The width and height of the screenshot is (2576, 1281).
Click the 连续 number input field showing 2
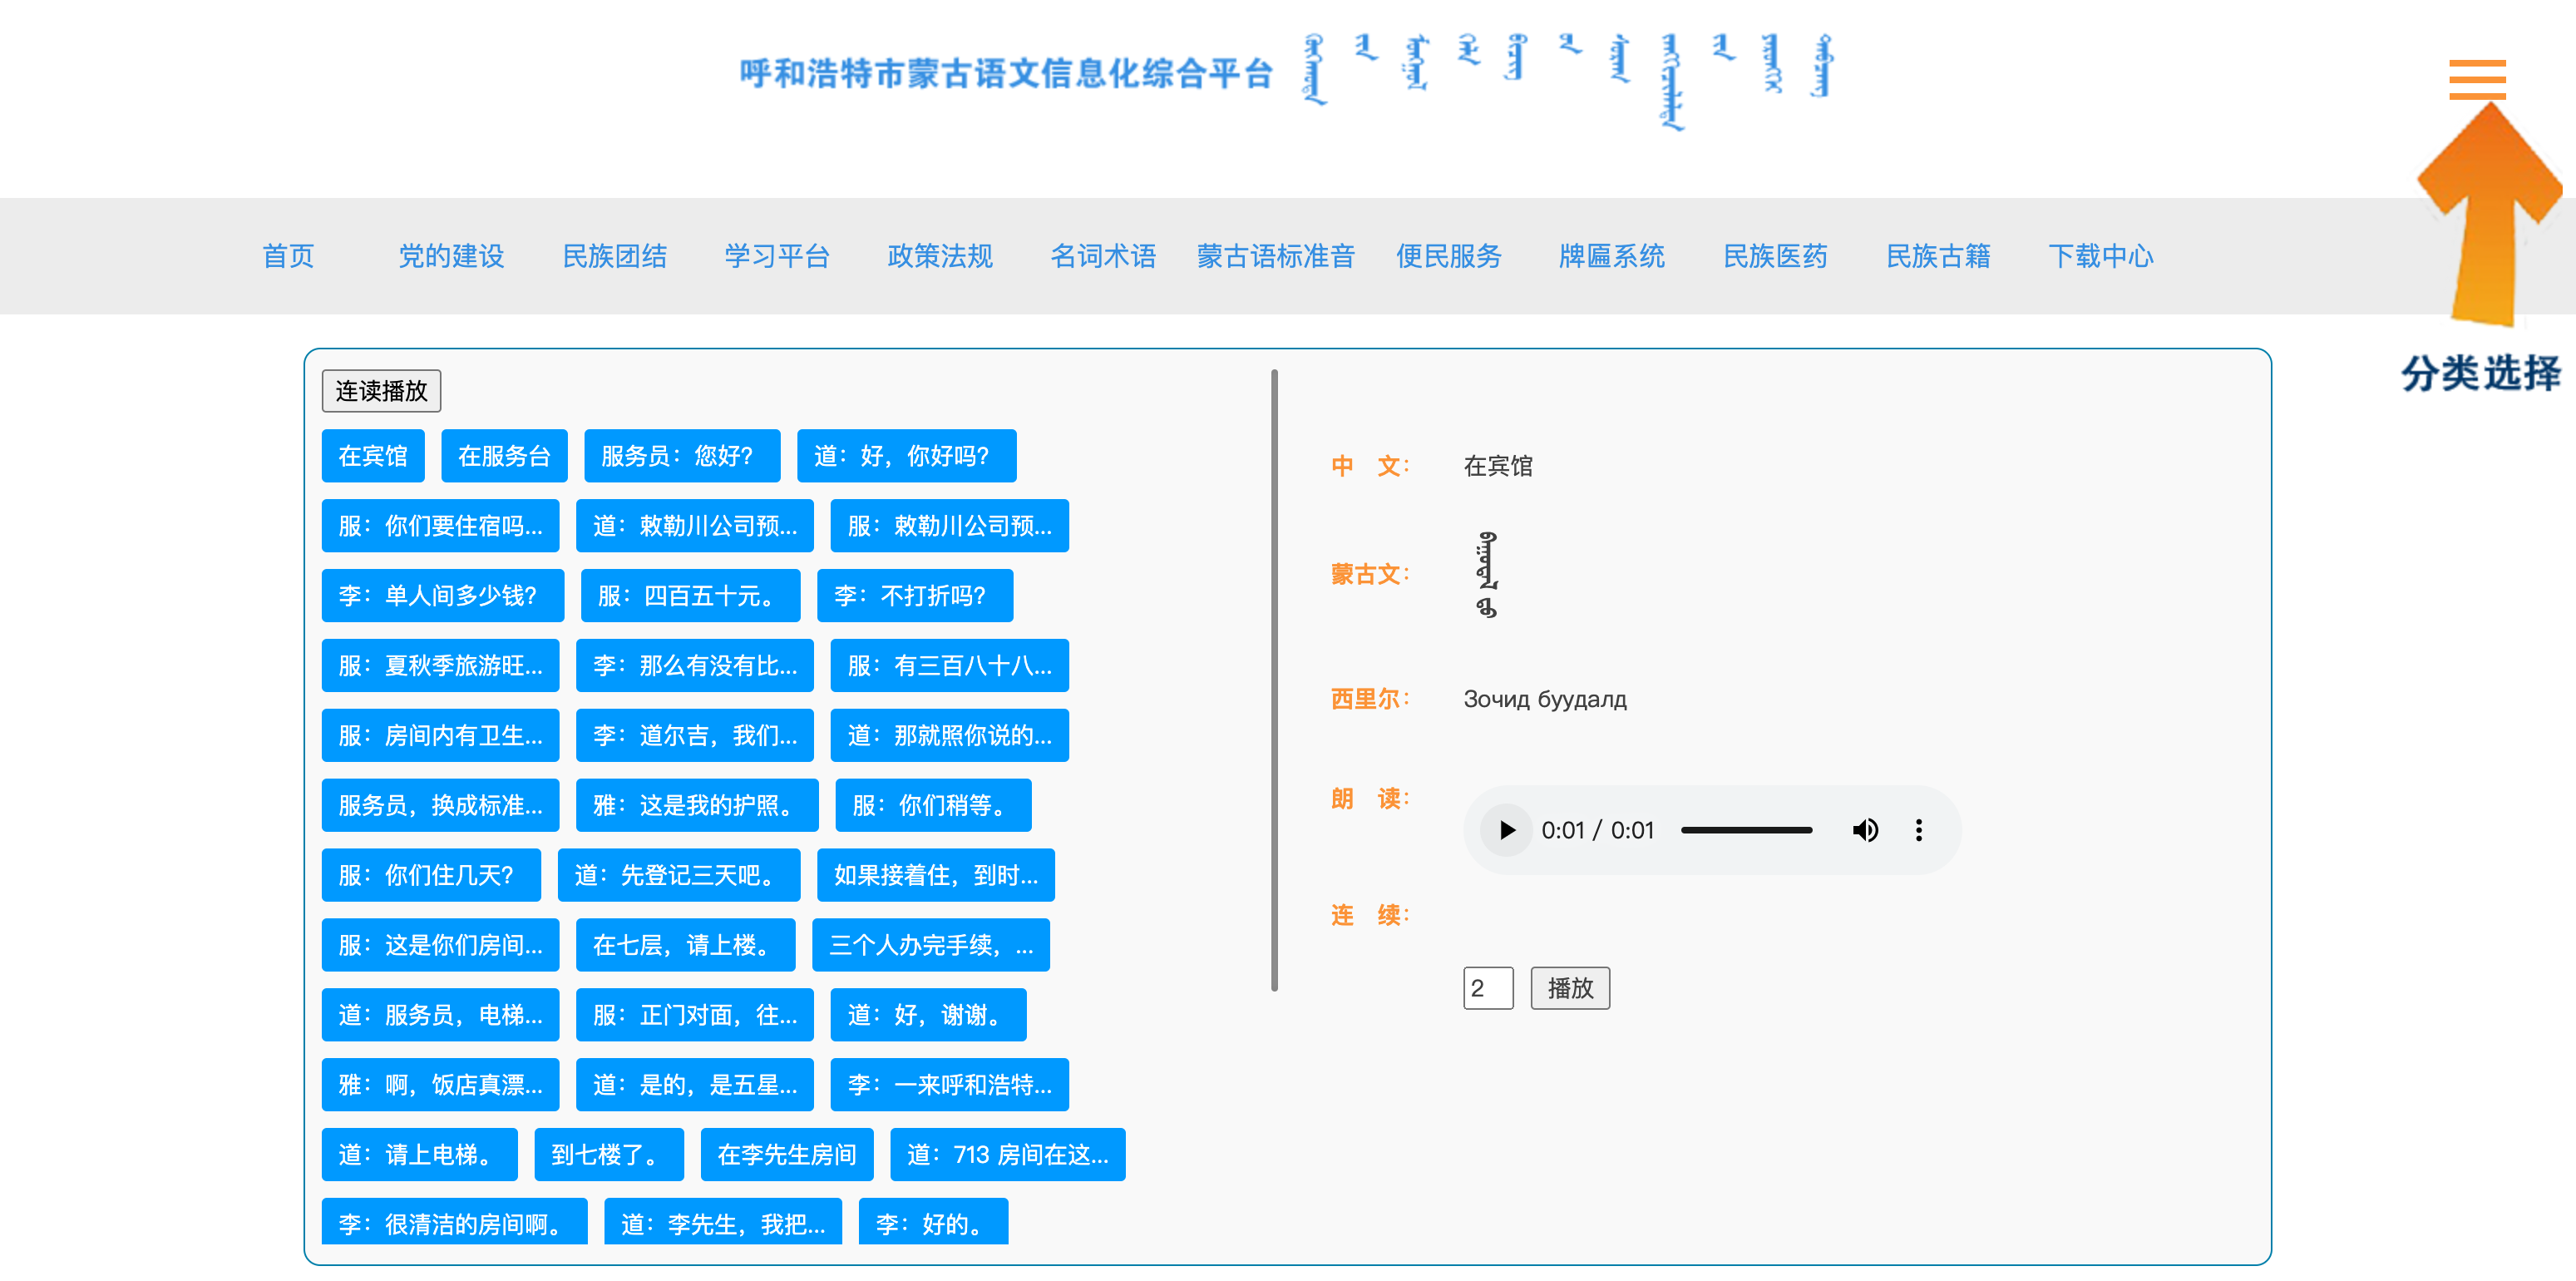coord(1488,988)
